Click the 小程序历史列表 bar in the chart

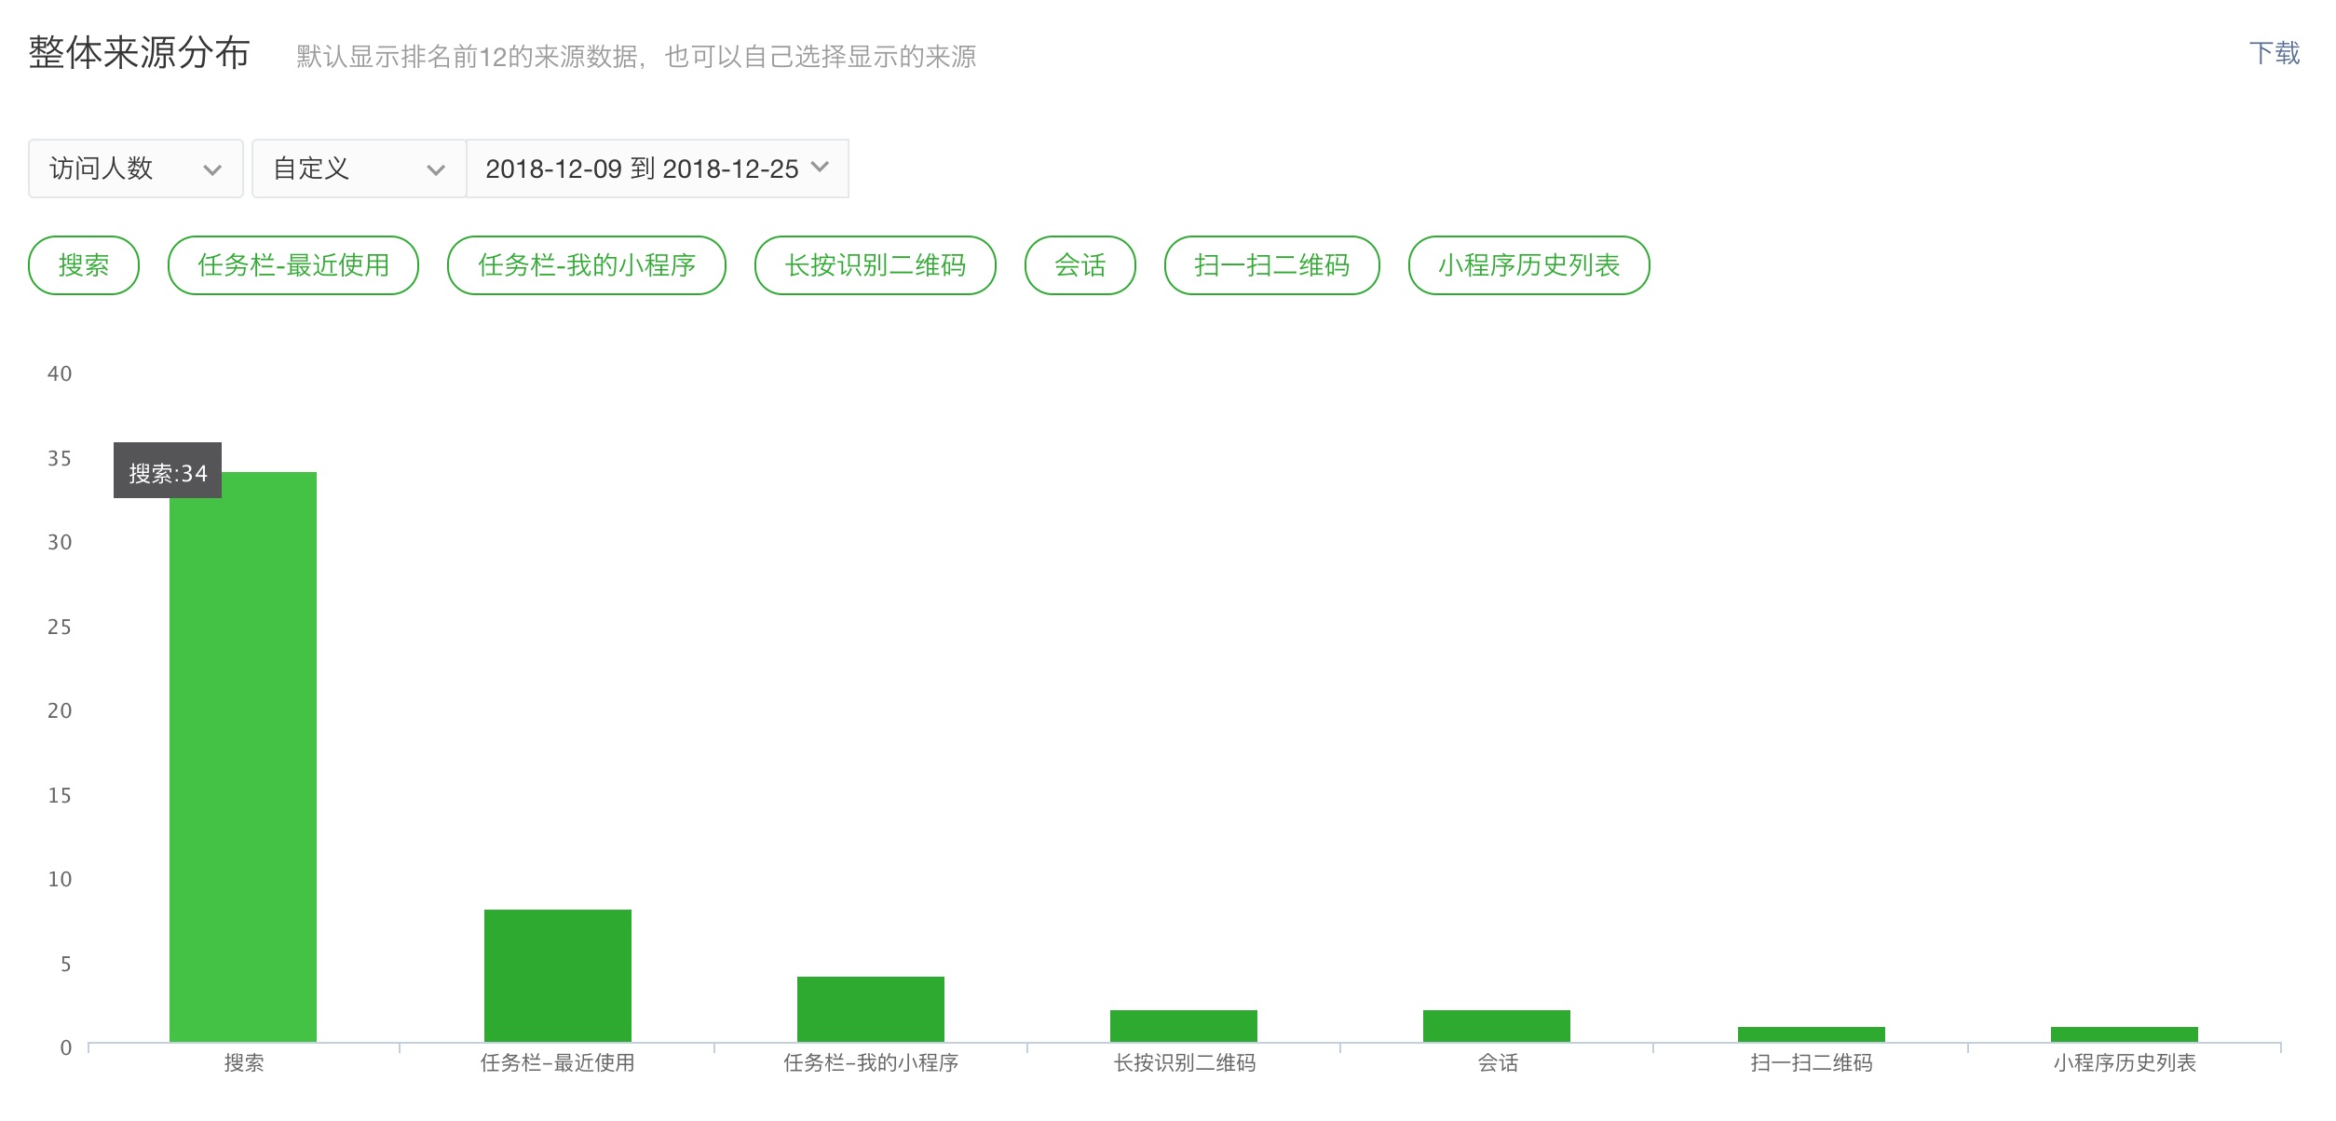pos(2125,1034)
